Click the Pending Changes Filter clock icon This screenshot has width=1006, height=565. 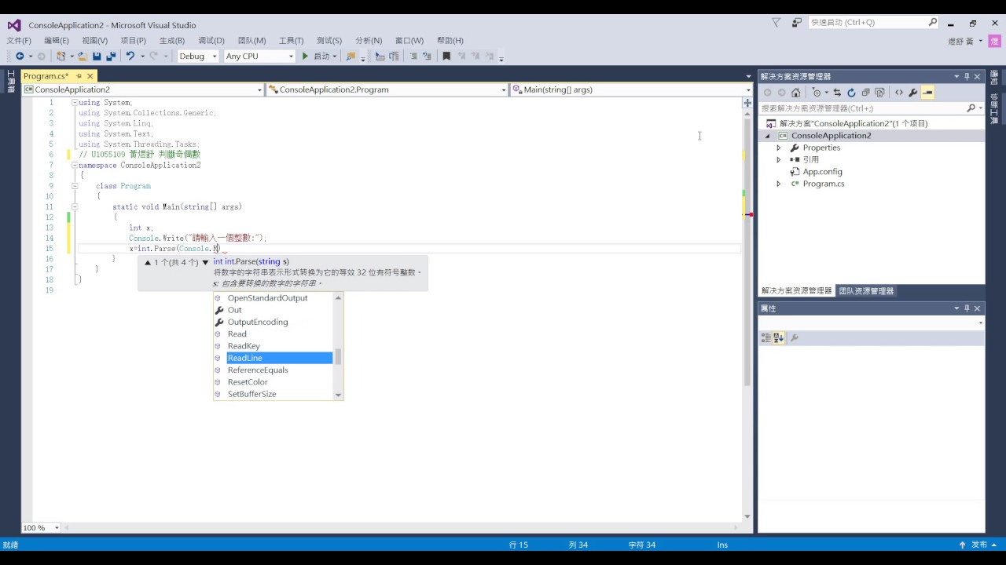pos(817,93)
